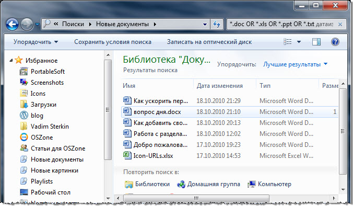This screenshot has height=206, width=353.
Task: Click Word icon of вопрос дня.docx
Action: [x=127, y=111]
